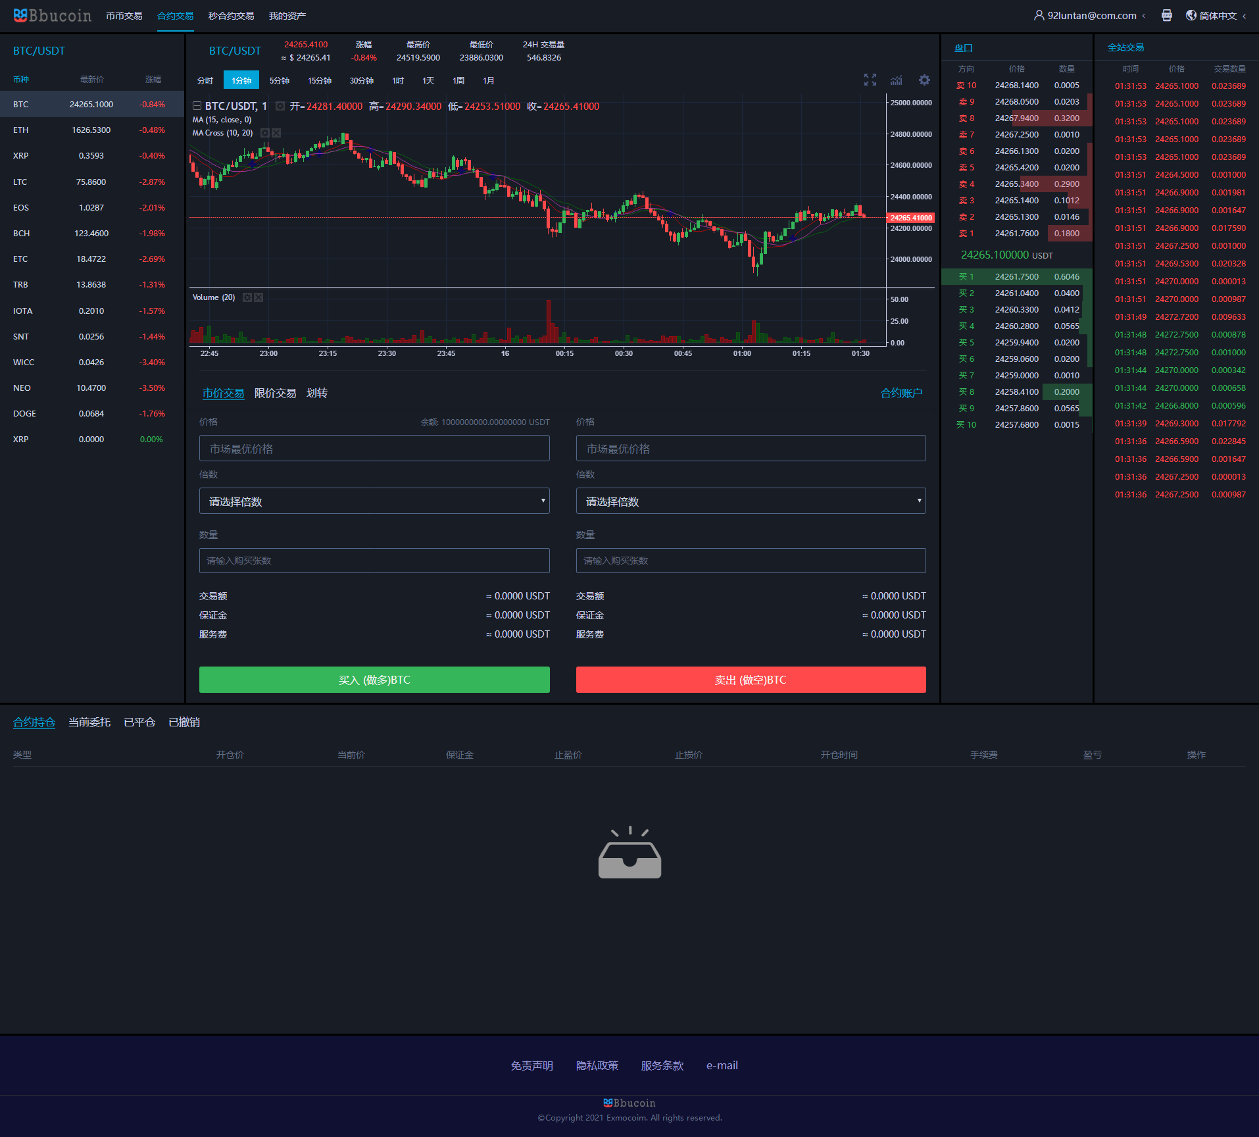Open Volume indicator settings gear
The width and height of the screenshot is (1259, 1137).
[x=247, y=297]
